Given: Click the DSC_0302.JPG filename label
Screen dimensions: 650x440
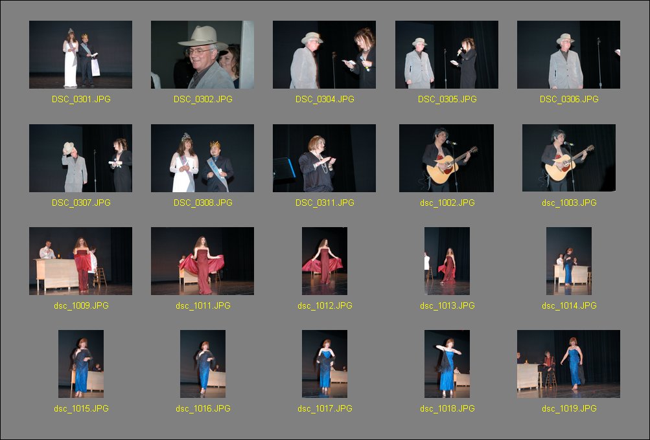Looking at the screenshot, I should [203, 100].
